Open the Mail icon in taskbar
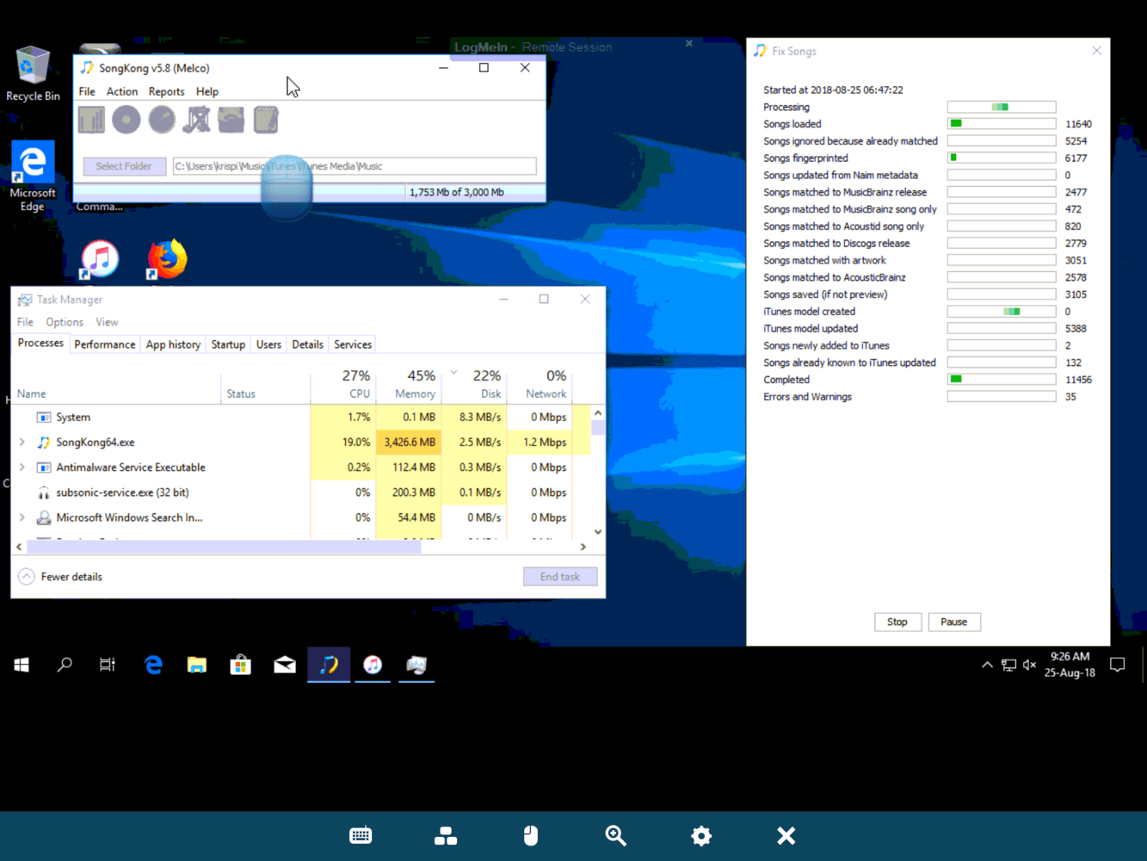1147x861 pixels. 285,665
